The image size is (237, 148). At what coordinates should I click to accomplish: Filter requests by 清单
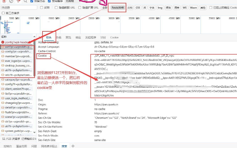[176, 8]
